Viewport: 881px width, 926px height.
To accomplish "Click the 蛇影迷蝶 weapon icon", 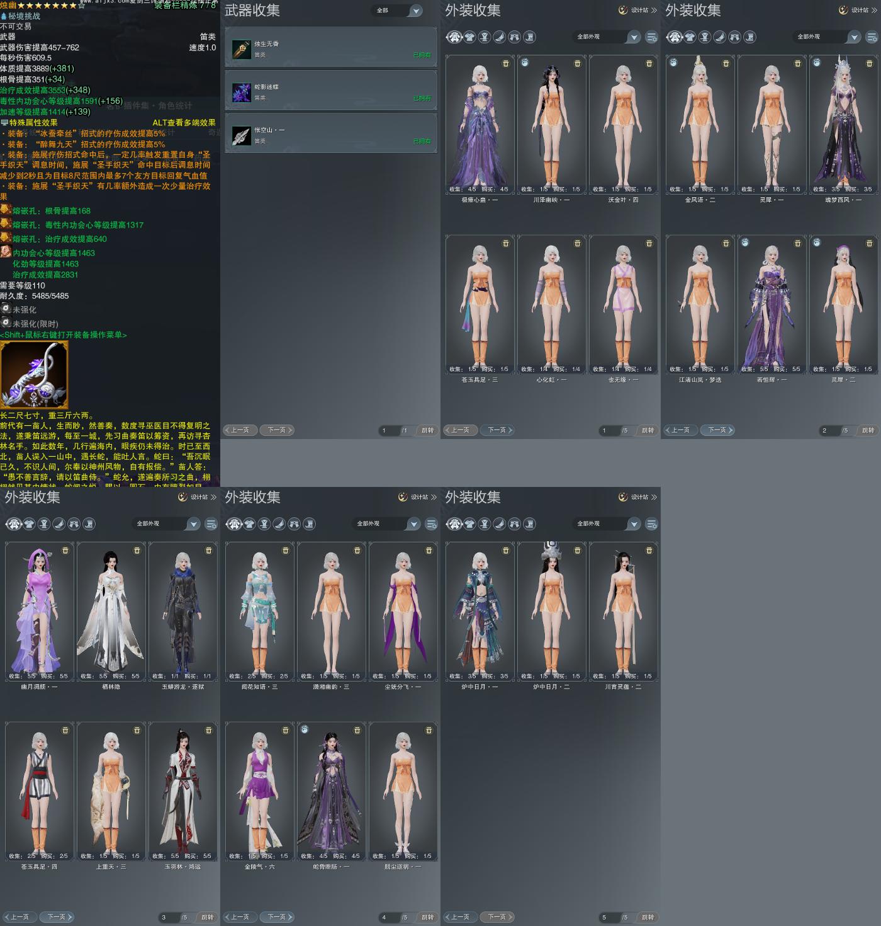I will click(x=241, y=92).
